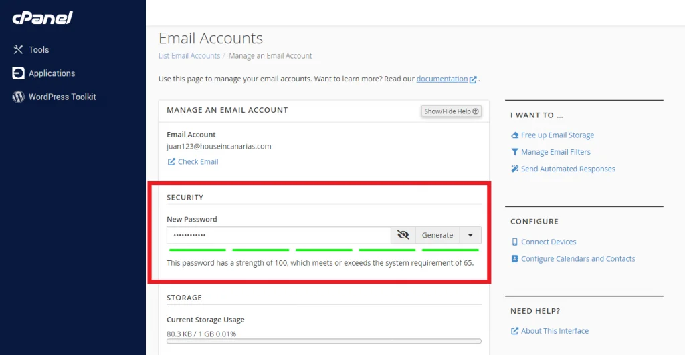Click the cPanel logo
Screen dimensions: 685x355
[42, 17]
